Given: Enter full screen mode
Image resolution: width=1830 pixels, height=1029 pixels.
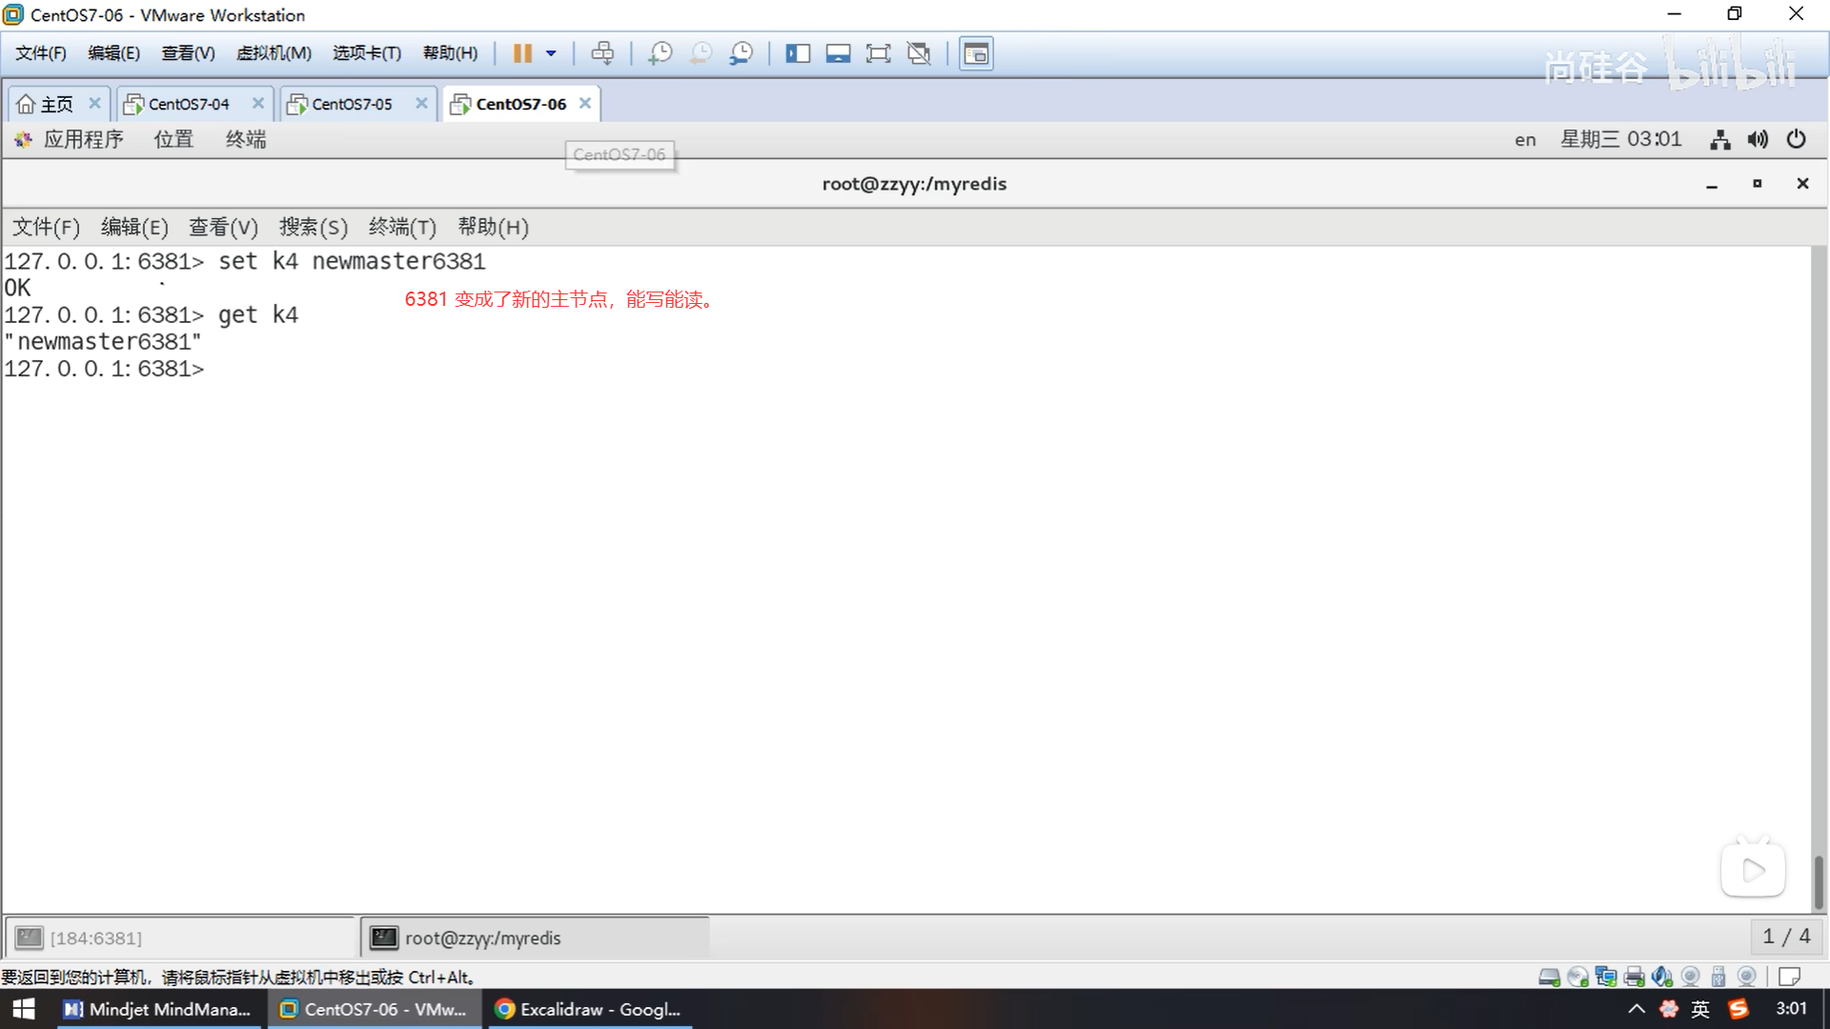Looking at the screenshot, I should point(878,53).
